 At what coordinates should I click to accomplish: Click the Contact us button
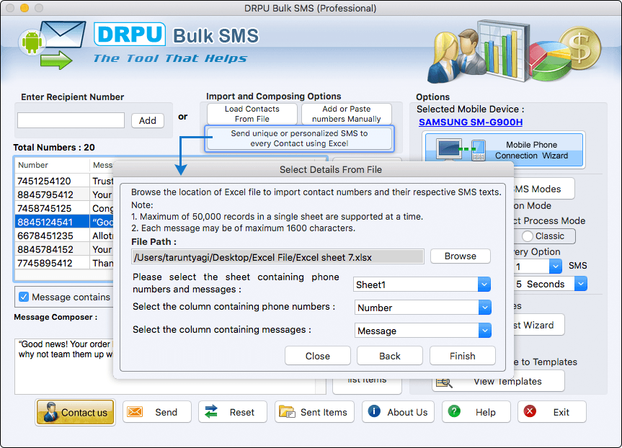click(x=76, y=412)
